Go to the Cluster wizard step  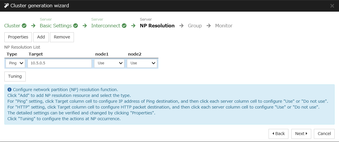pyautogui.click(x=12, y=26)
